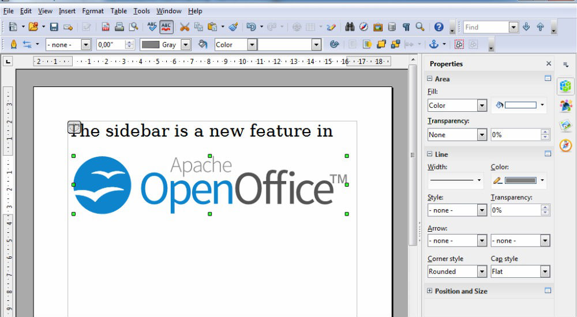Open Corner style Rounded dropdown
The height and width of the screenshot is (317, 577).
click(x=482, y=271)
